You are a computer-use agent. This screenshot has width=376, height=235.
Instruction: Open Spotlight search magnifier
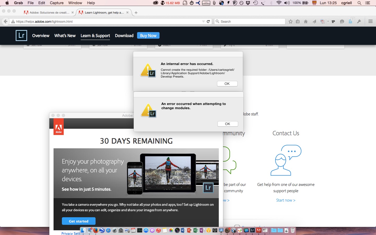pyautogui.click(x=359, y=3)
